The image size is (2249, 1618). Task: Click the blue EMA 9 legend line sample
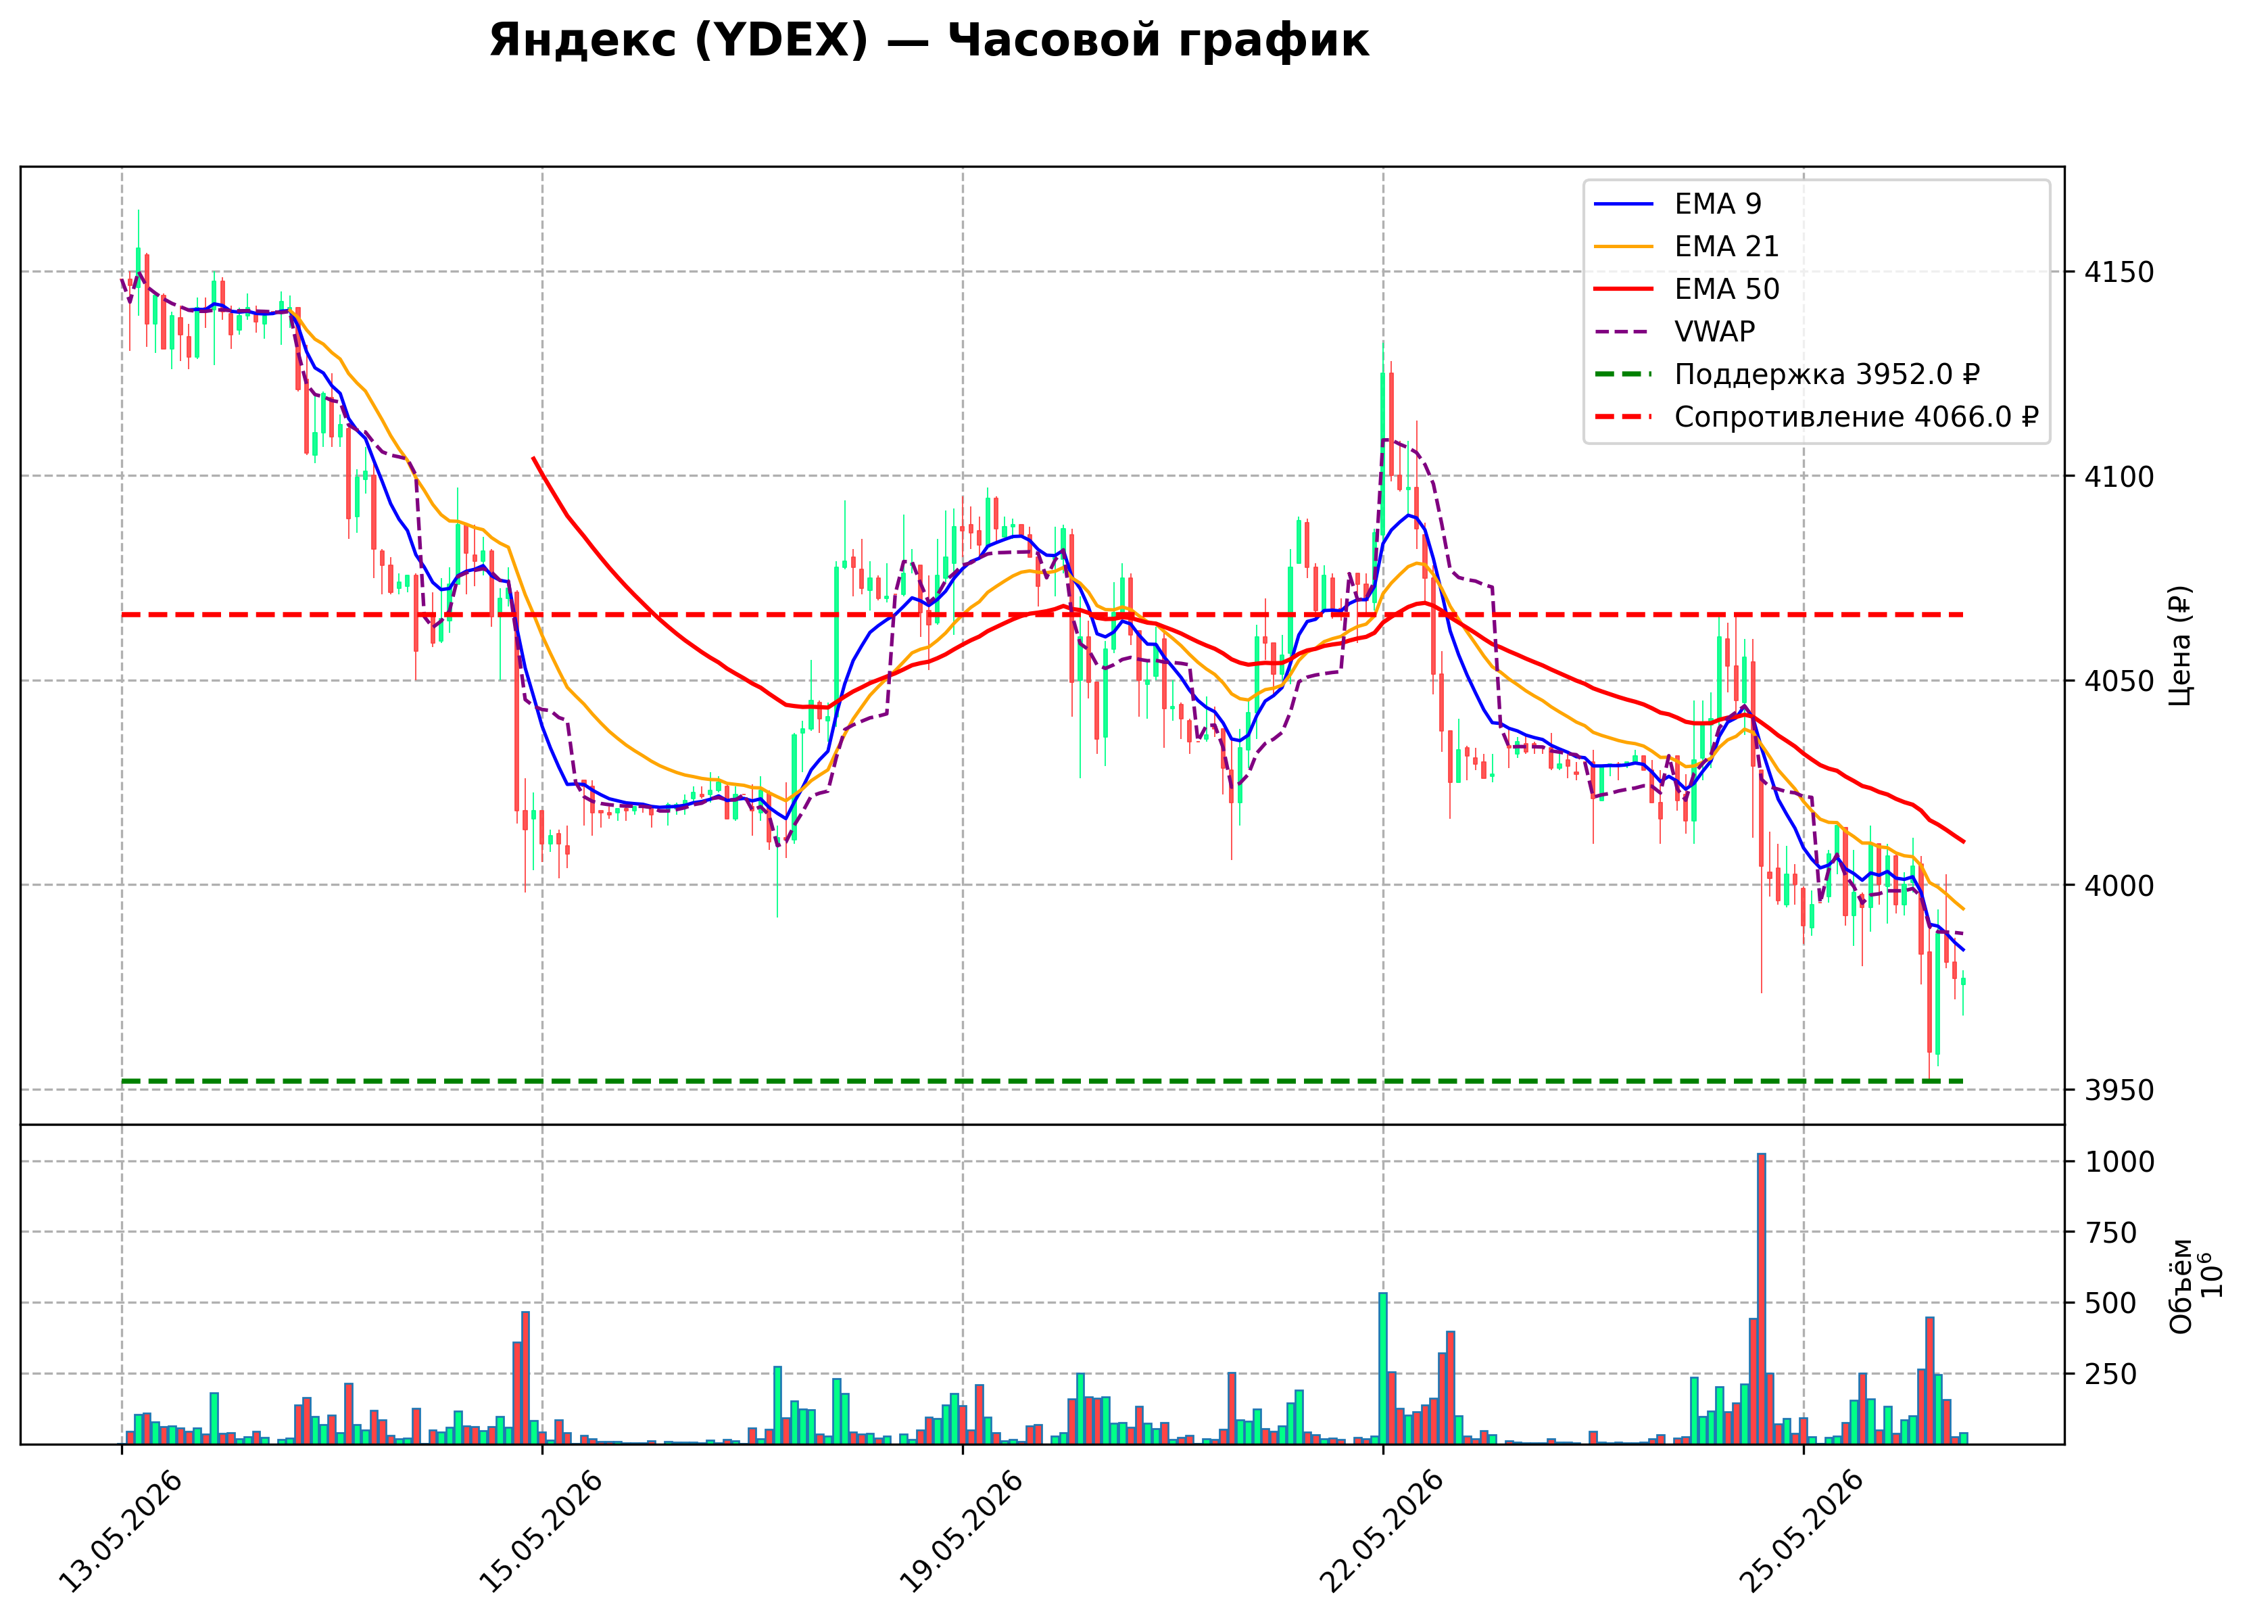[x=1624, y=204]
